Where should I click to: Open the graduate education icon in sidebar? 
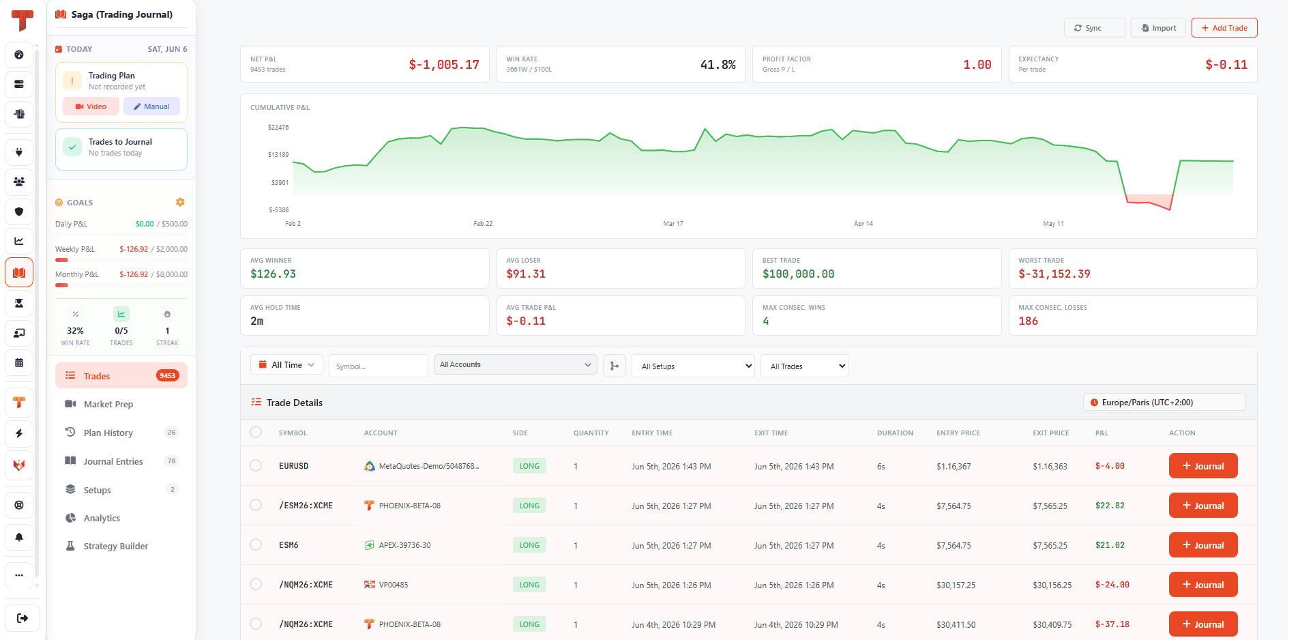pyautogui.click(x=19, y=303)
